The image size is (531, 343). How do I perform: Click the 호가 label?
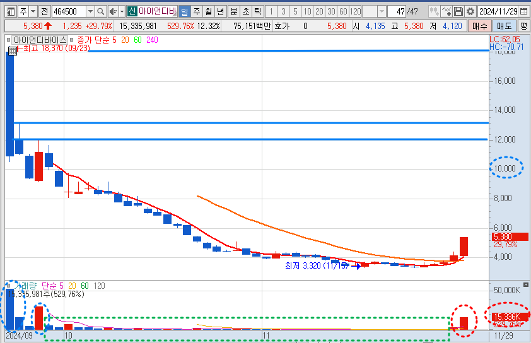click(x=282, y=26)
